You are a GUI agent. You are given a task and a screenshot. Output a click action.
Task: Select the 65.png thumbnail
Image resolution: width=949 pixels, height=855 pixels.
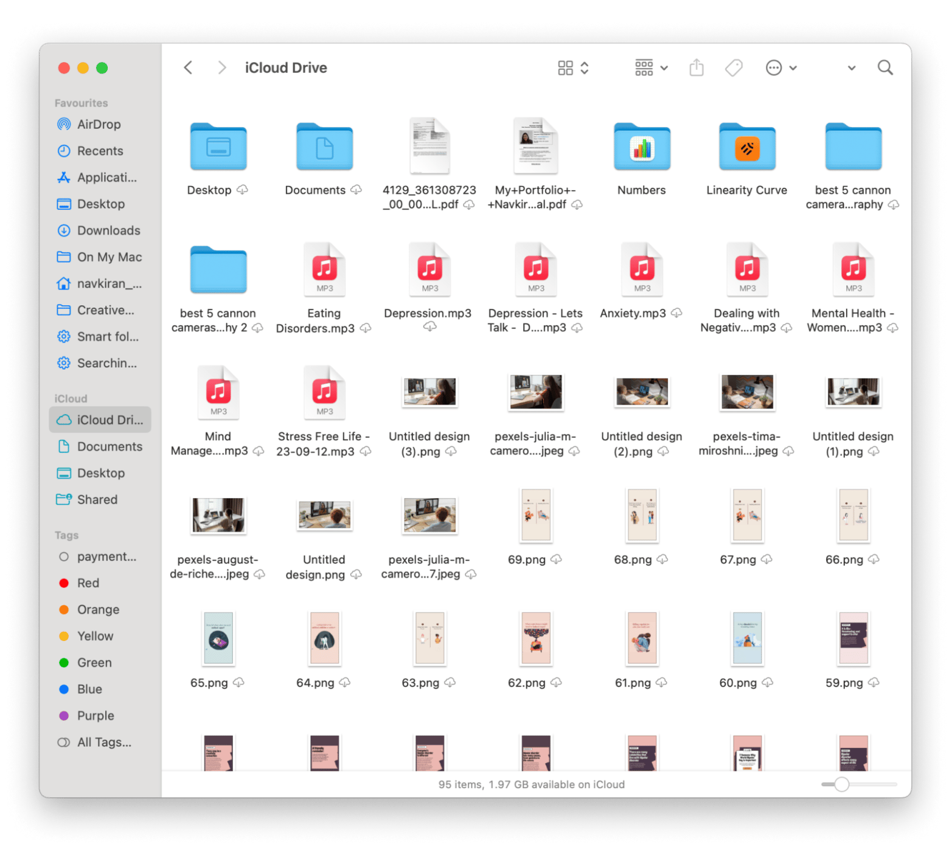pos(218,638)
